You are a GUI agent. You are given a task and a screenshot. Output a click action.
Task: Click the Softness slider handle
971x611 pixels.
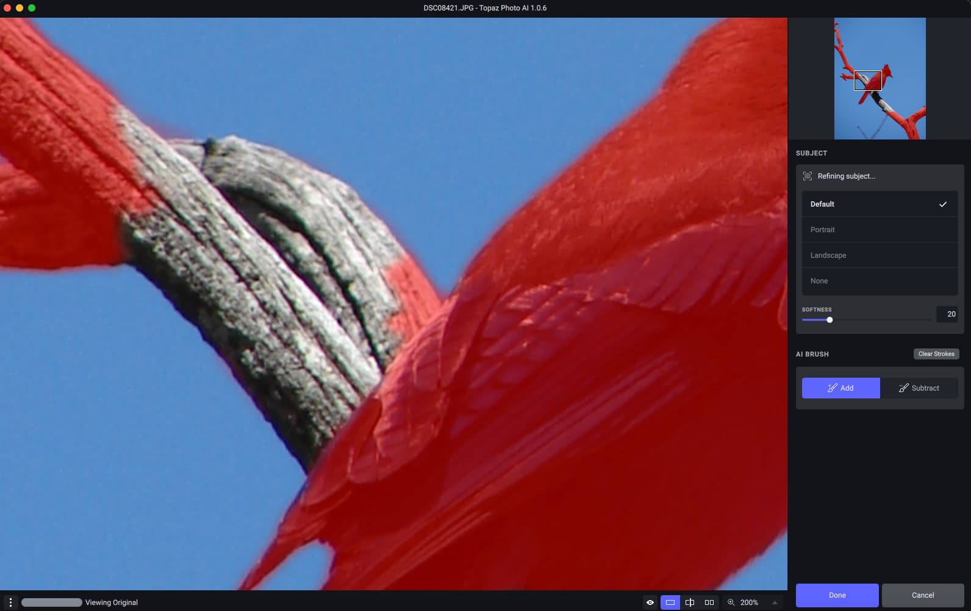(x=829, y=320)
